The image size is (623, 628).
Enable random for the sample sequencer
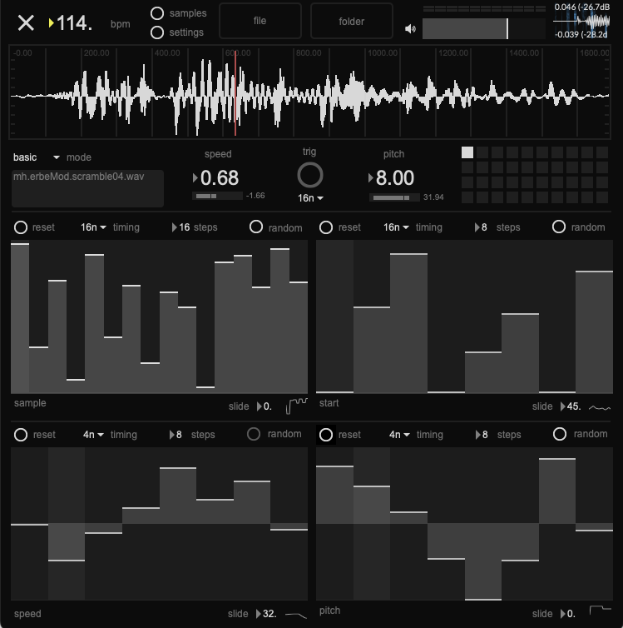coord(256,227)
